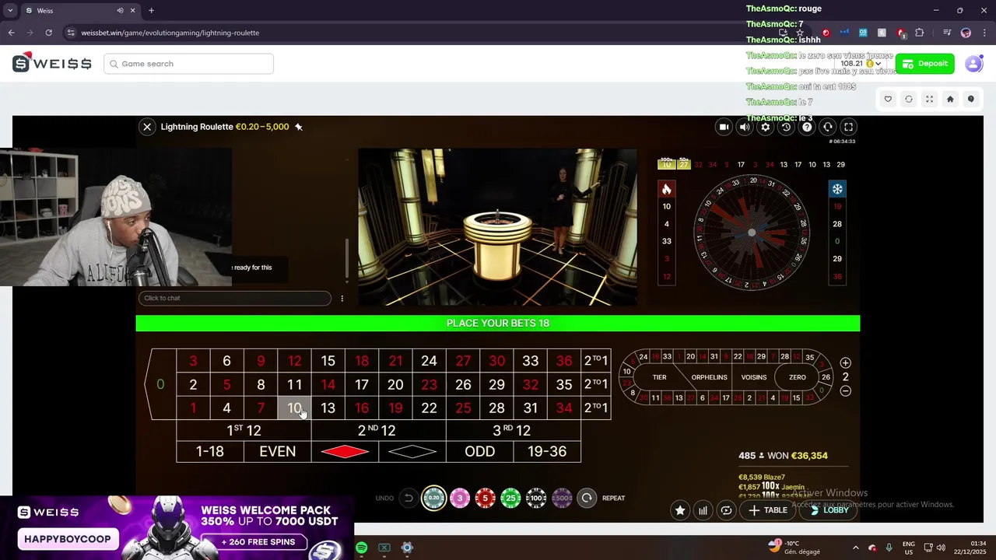Viewport: 996px width, 560px height.
Task: Select the pink 3 chip
Action: point(460,498)
